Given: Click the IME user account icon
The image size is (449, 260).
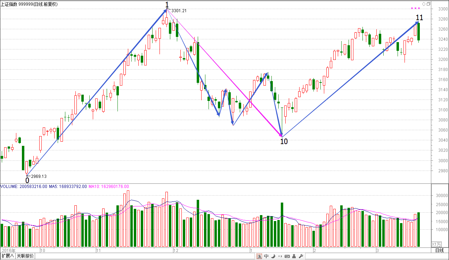Looking at the screenshot, I should point(294,257).
